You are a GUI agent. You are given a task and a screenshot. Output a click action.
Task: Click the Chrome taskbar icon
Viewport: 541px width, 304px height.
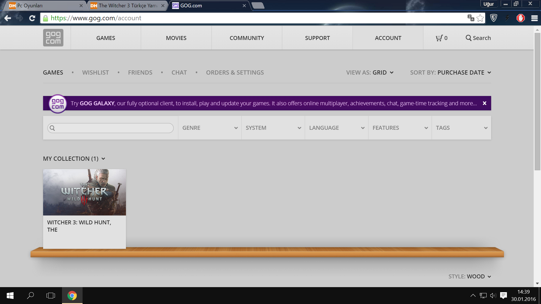click(x=72, y=296)
